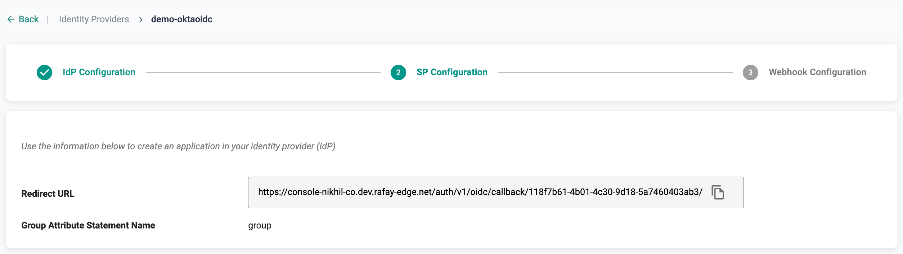Open the Identity Providers breadcrumb
This screenshot has height=254, width=903.
coord(94,19)
